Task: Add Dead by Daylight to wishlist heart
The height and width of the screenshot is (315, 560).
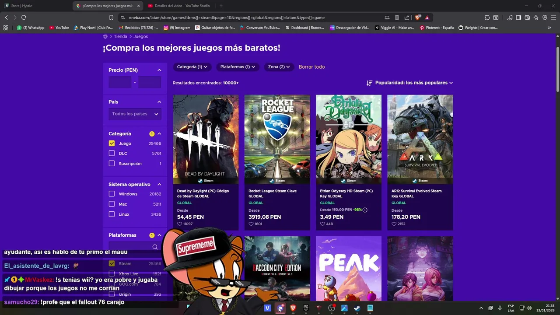Action: tap(179, 224)
